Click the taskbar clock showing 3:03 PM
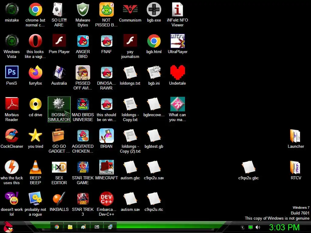 [x=284, y=227]
